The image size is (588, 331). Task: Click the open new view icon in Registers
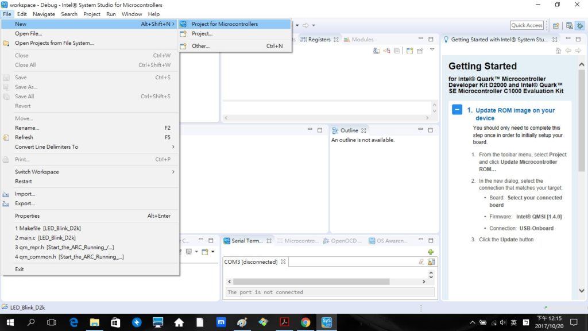409,51
